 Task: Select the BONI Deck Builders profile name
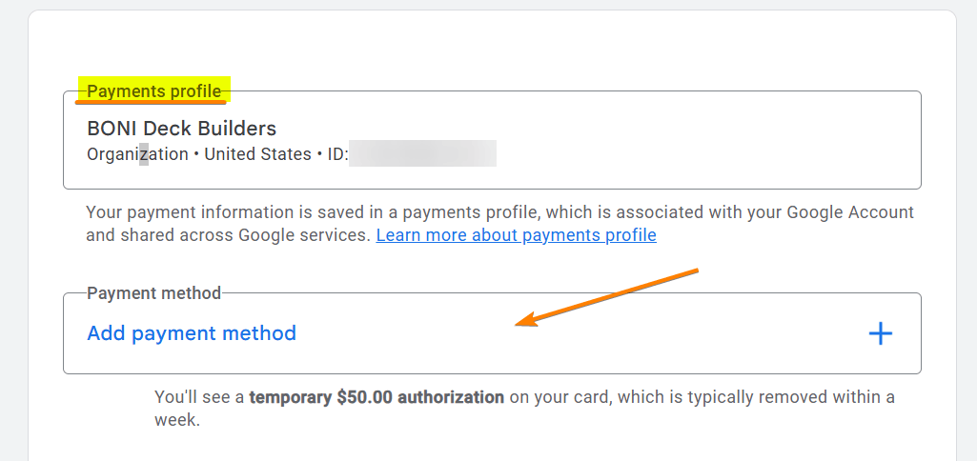181,129
